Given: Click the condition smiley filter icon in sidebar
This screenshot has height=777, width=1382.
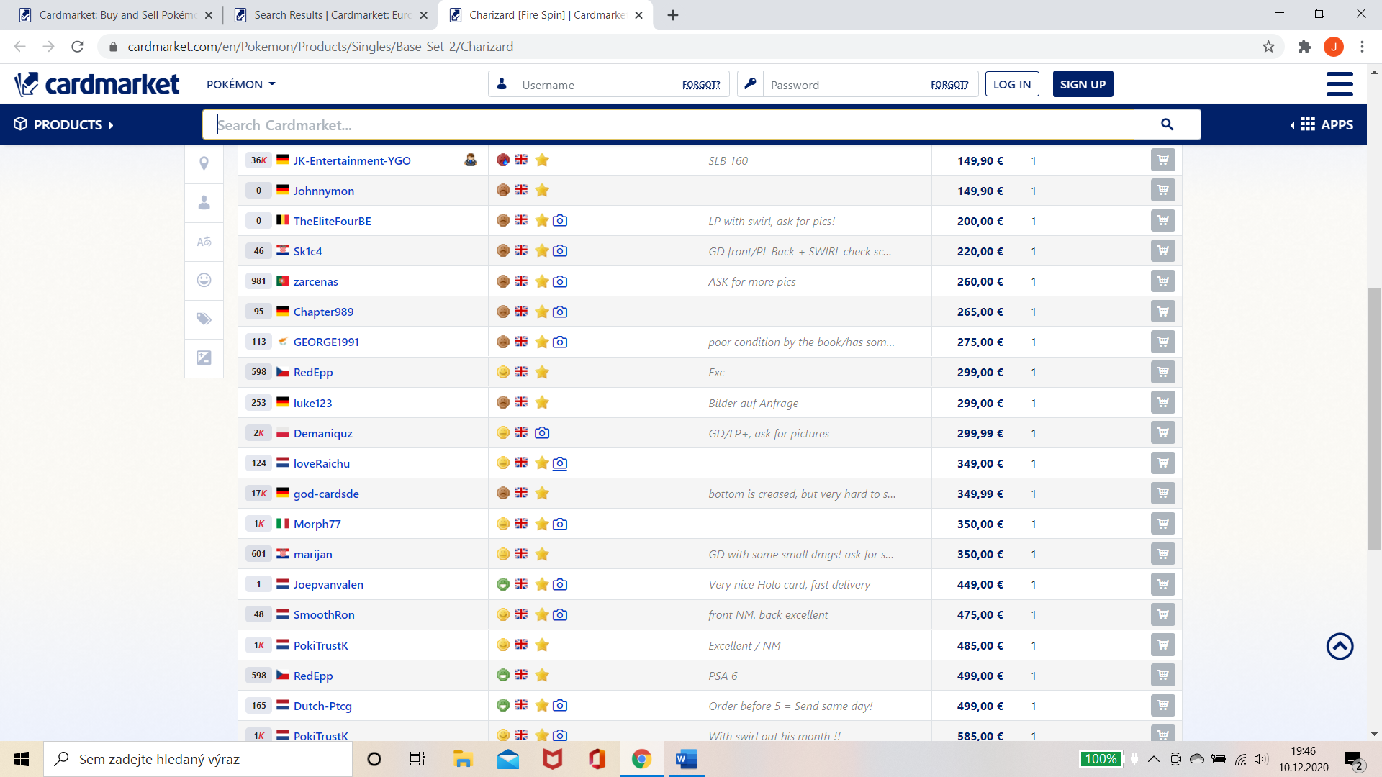Looking at the screenshot, I should pyautogui.click(x=204, y=280).
